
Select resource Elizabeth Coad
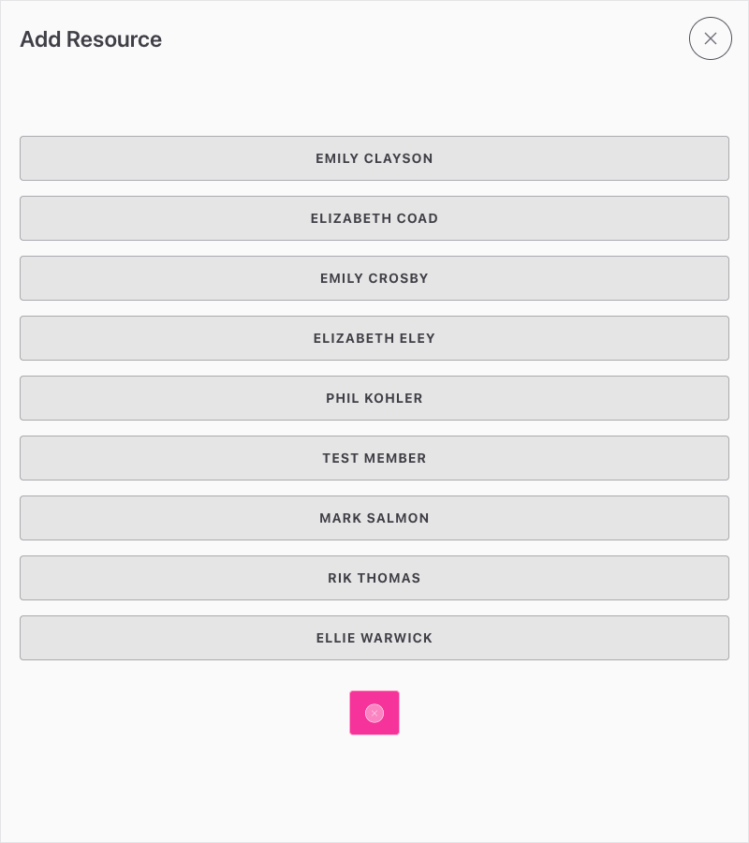click(x=374, y=218)
